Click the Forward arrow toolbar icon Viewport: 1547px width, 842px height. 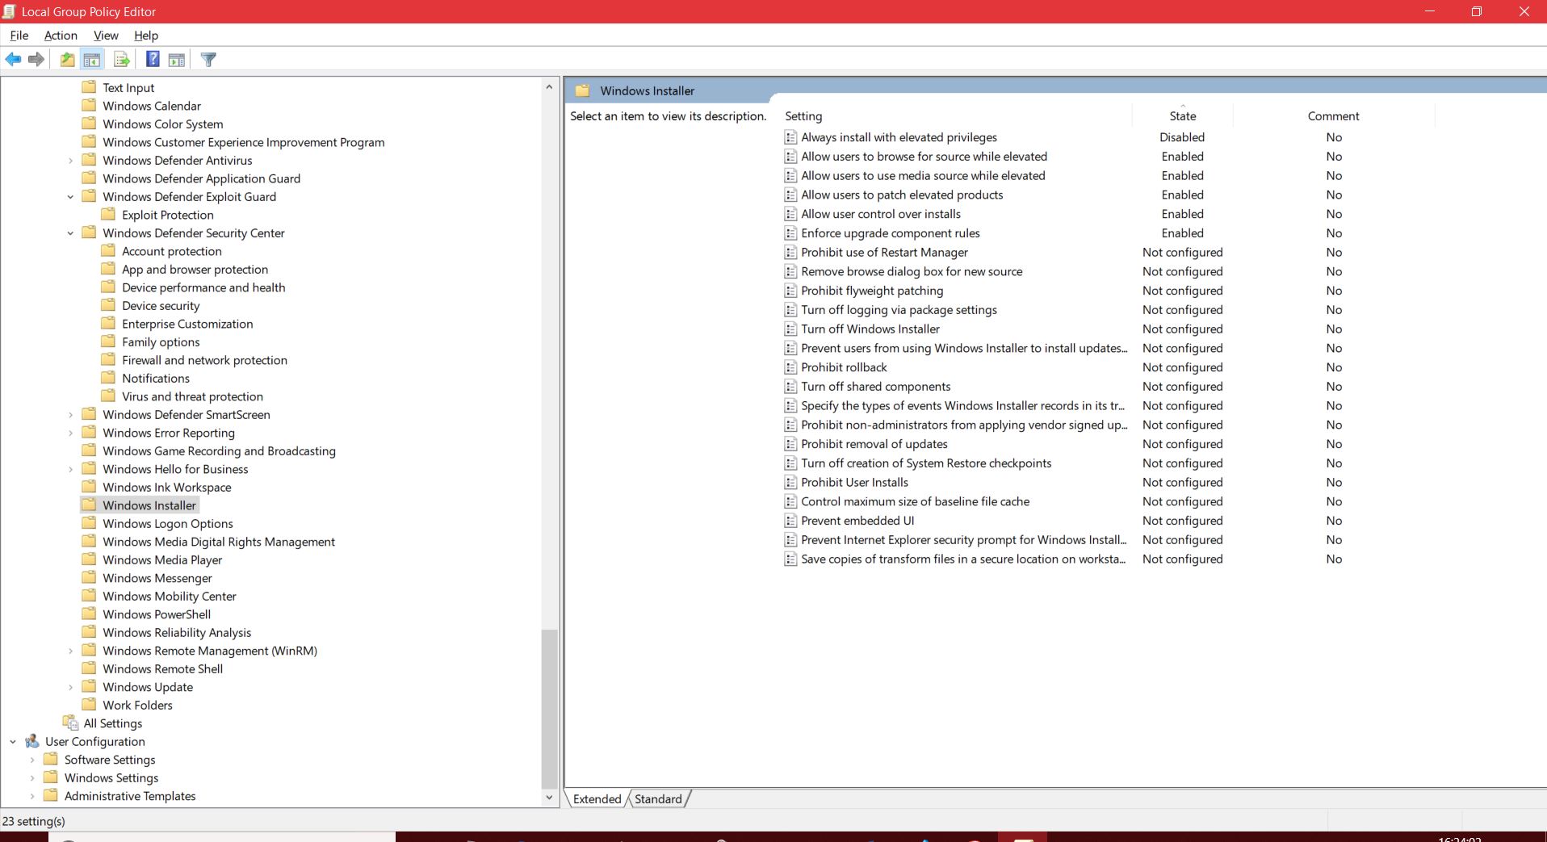pyautogui.click(x=36, y=59)
